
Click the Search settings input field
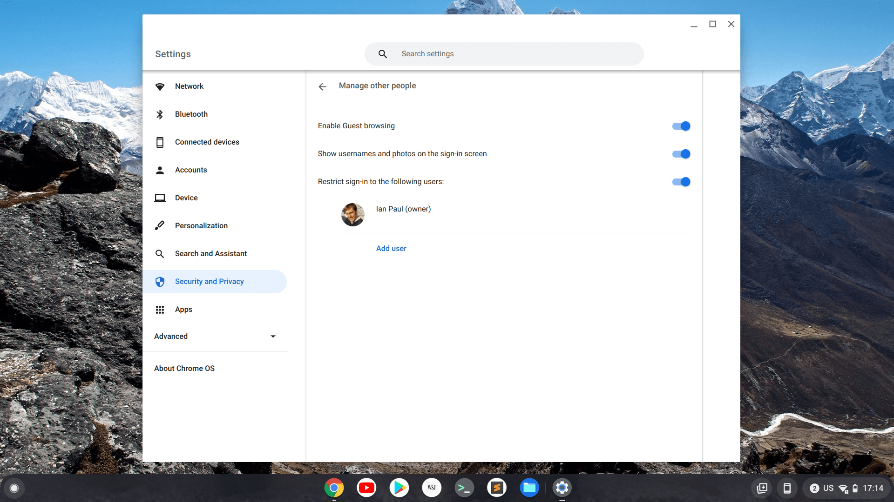(x=504, y=54)
